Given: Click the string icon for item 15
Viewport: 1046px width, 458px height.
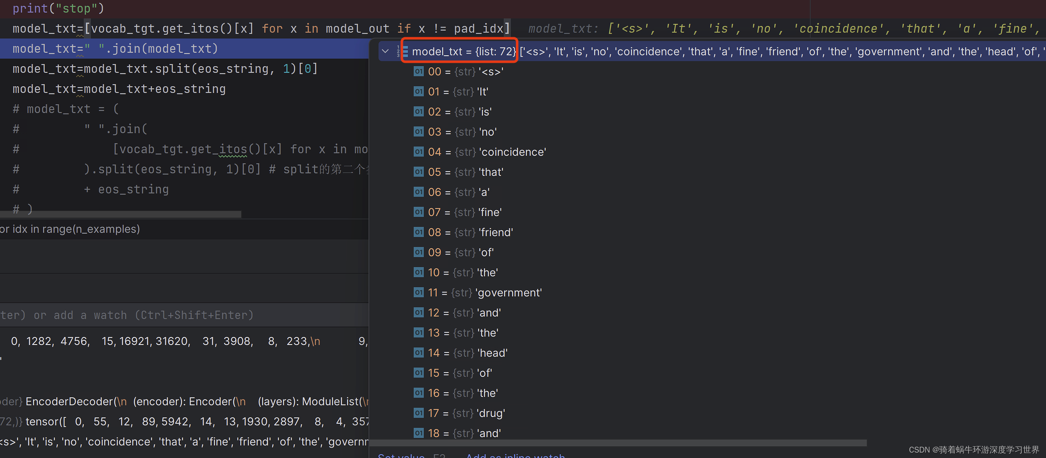Looking at the screenshot, I should pos(419,373).
